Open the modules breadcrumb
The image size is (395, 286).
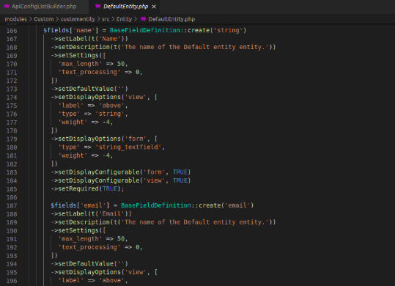point(15,19)
